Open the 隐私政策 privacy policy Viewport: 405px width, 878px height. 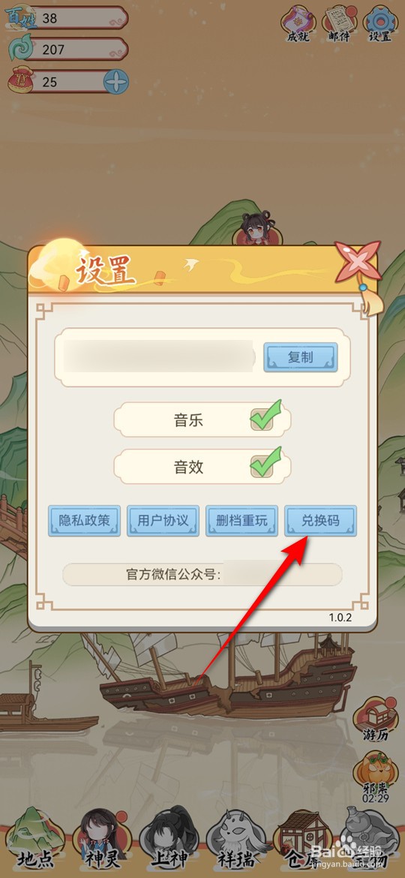[x=84, y=522]
